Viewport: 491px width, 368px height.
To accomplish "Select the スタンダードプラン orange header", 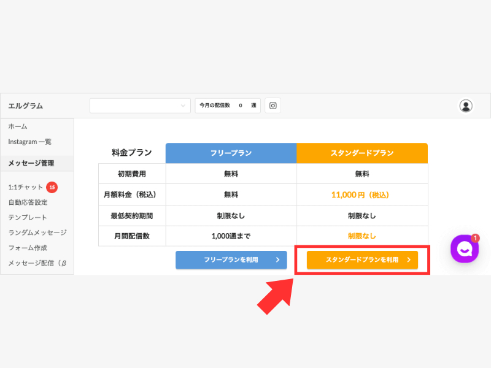I will click(362, 153).
